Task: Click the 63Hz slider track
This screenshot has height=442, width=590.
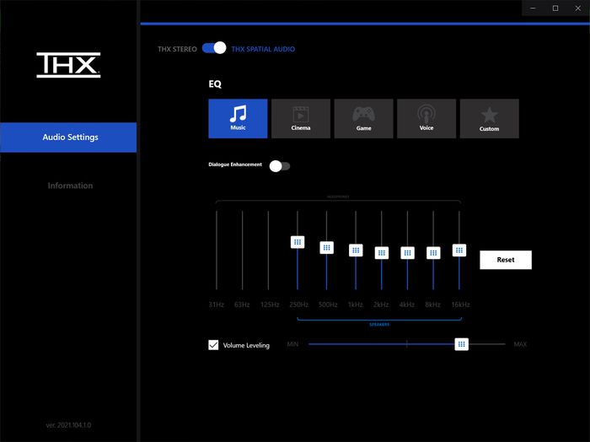Action: point(243,251)
